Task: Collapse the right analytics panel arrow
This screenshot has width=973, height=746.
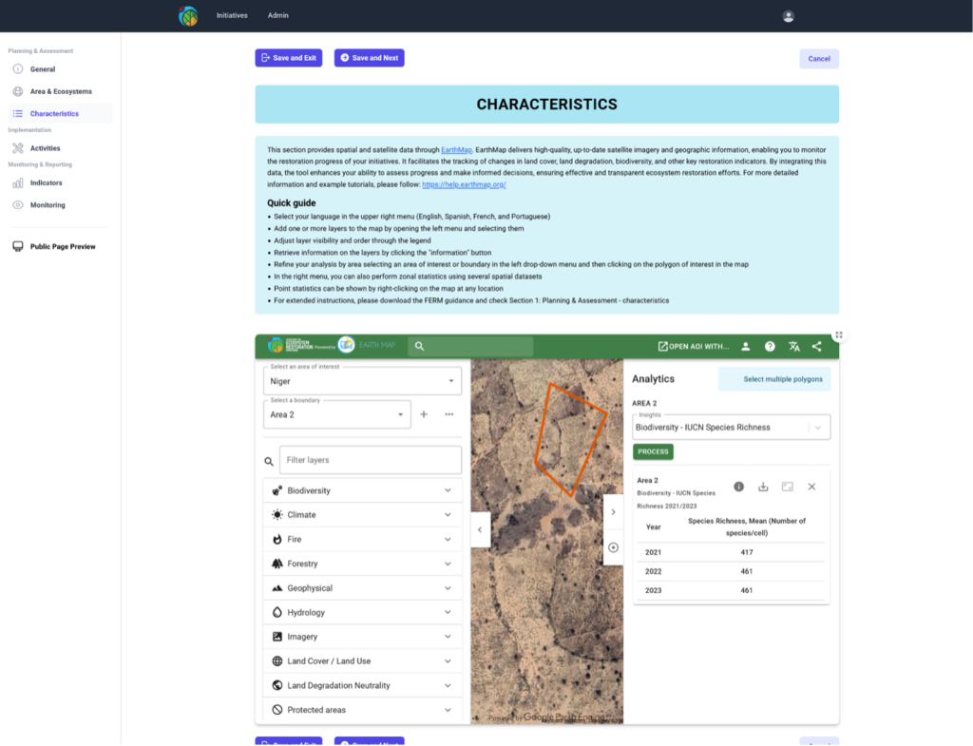Action: point(613,512)
